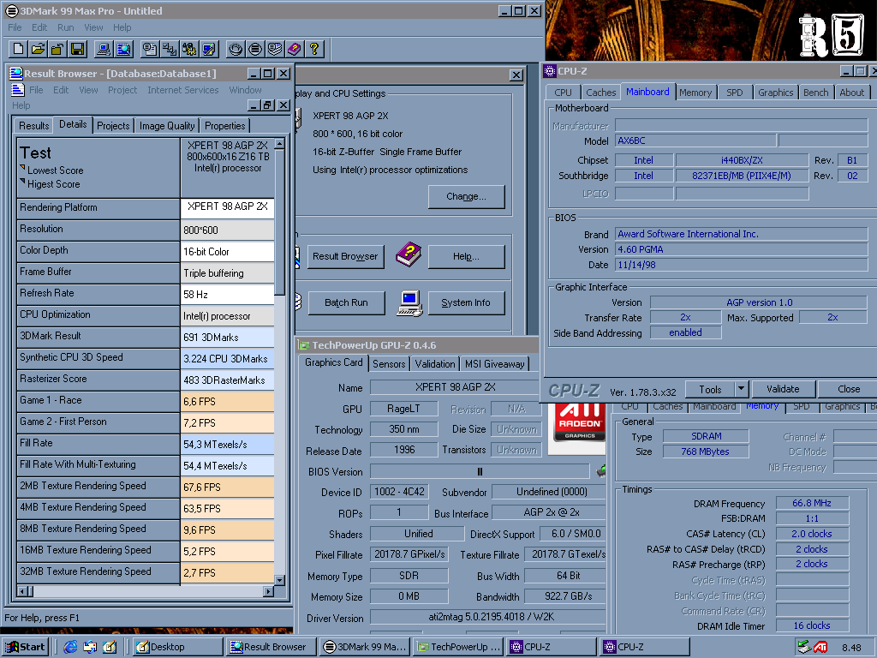Switch to CPU-Z Memory tab
Image resolution: width=877 pixels, height=658 pixels.
pyautogui.click(x=695, y=93)
